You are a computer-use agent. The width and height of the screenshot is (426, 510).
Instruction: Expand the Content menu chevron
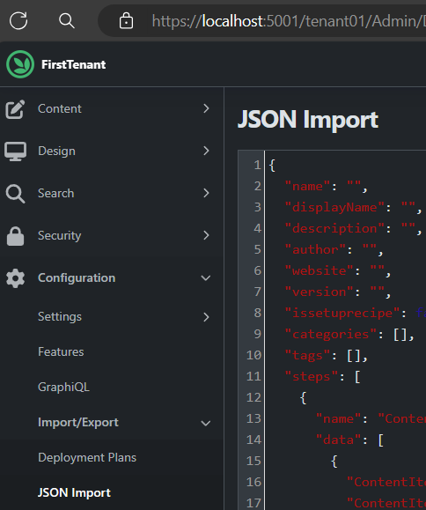(x=206, y=108)
